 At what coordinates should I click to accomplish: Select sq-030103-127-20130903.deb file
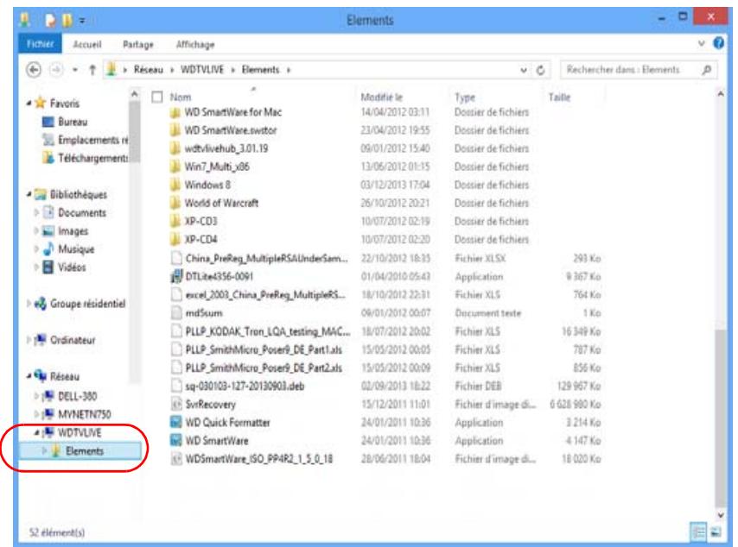click(245, 386)
